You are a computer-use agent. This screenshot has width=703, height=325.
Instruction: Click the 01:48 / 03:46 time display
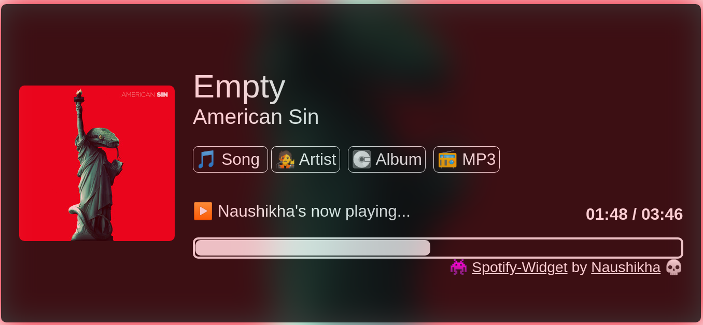[634, 214]
